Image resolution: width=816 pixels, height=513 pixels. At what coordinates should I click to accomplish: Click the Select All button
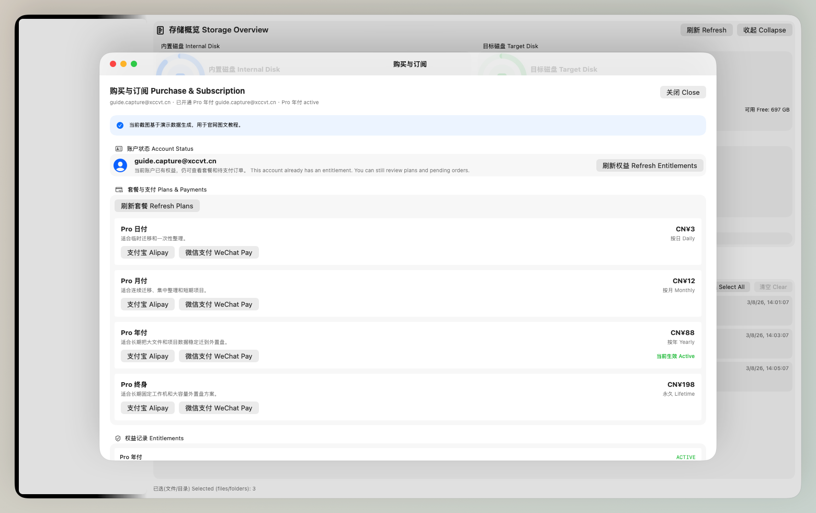[732, 287]
